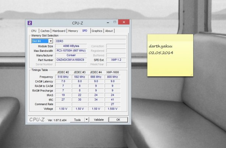
Task: Click the tRAS value 19
Action: [63, 95]
